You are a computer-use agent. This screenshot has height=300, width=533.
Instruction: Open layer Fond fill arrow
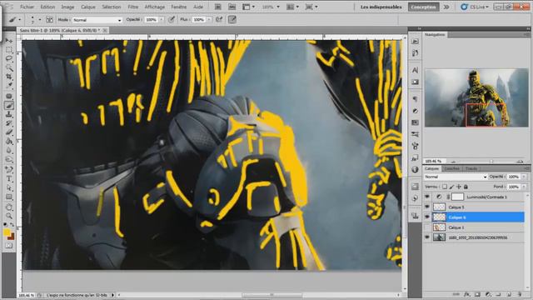tap(524, 187)
